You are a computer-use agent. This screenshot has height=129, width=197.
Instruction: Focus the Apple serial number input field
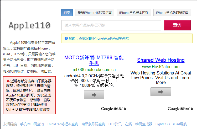click(111, 25)
